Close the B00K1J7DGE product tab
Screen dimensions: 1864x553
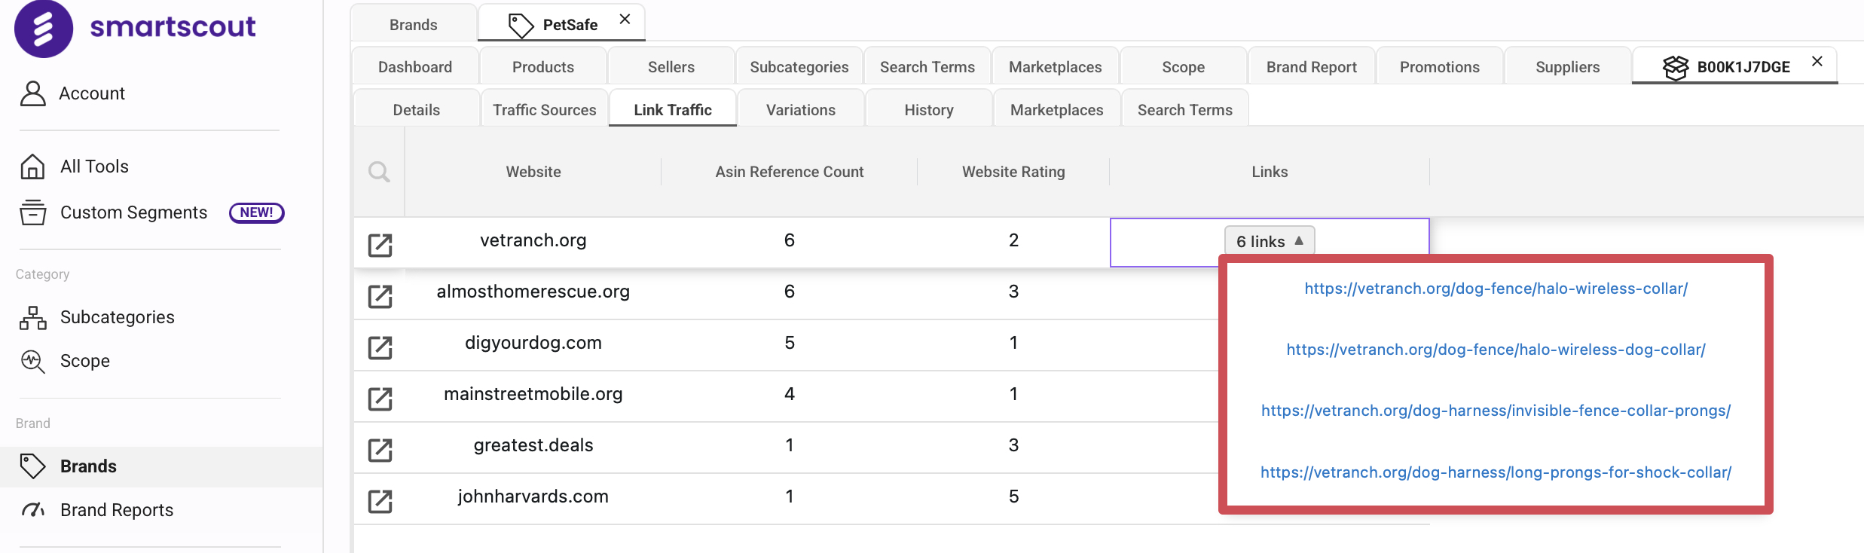(x=1817, y=62)
